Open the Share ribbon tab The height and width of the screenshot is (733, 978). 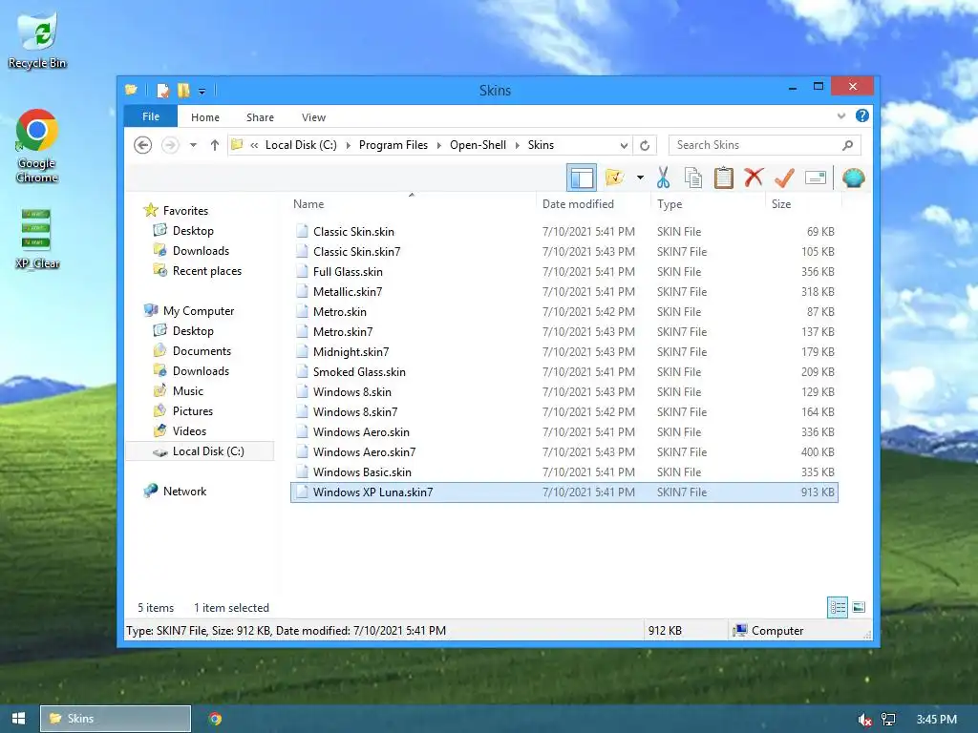tap(260, 117)
